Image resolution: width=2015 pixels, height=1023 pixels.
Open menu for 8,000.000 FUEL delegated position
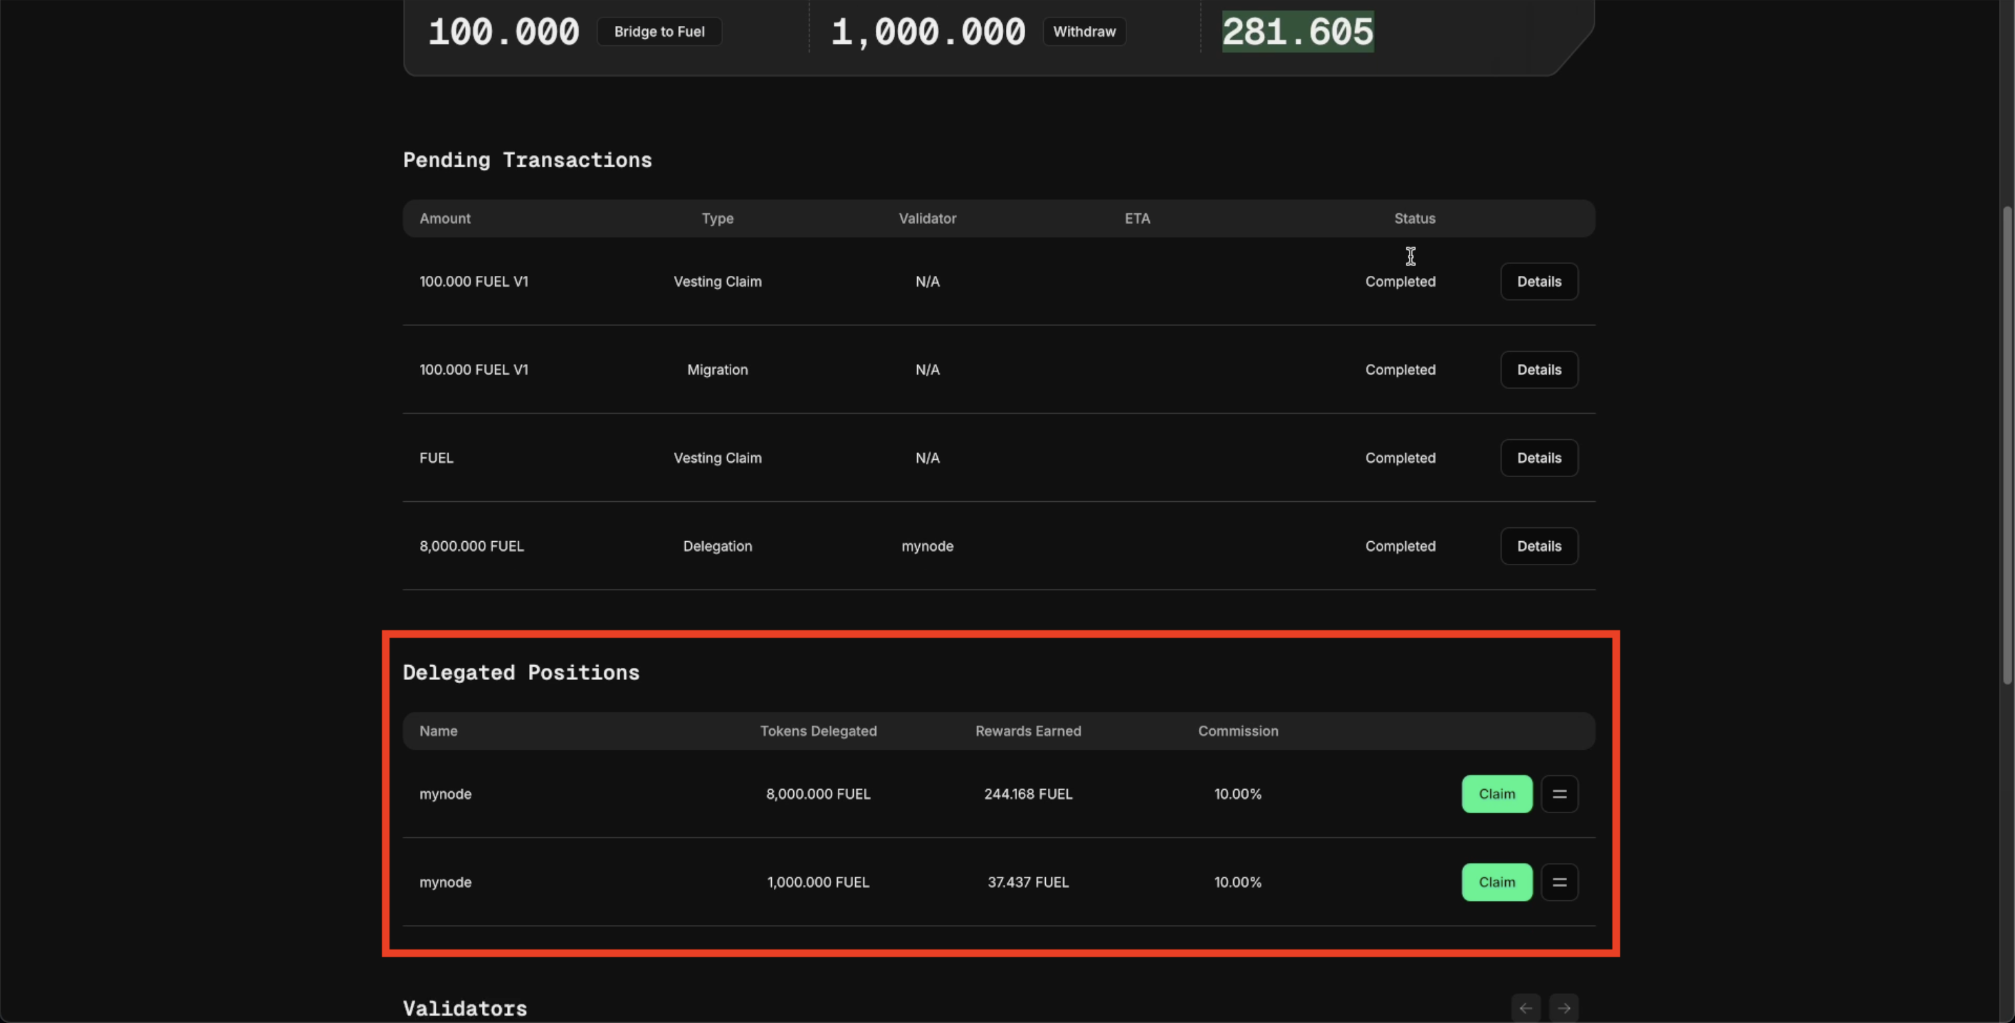tap(1559, 794)
